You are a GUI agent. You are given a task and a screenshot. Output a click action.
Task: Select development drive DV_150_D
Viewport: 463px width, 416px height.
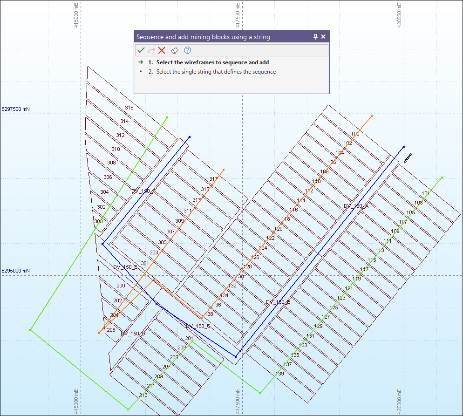click(x=133, y=334)
